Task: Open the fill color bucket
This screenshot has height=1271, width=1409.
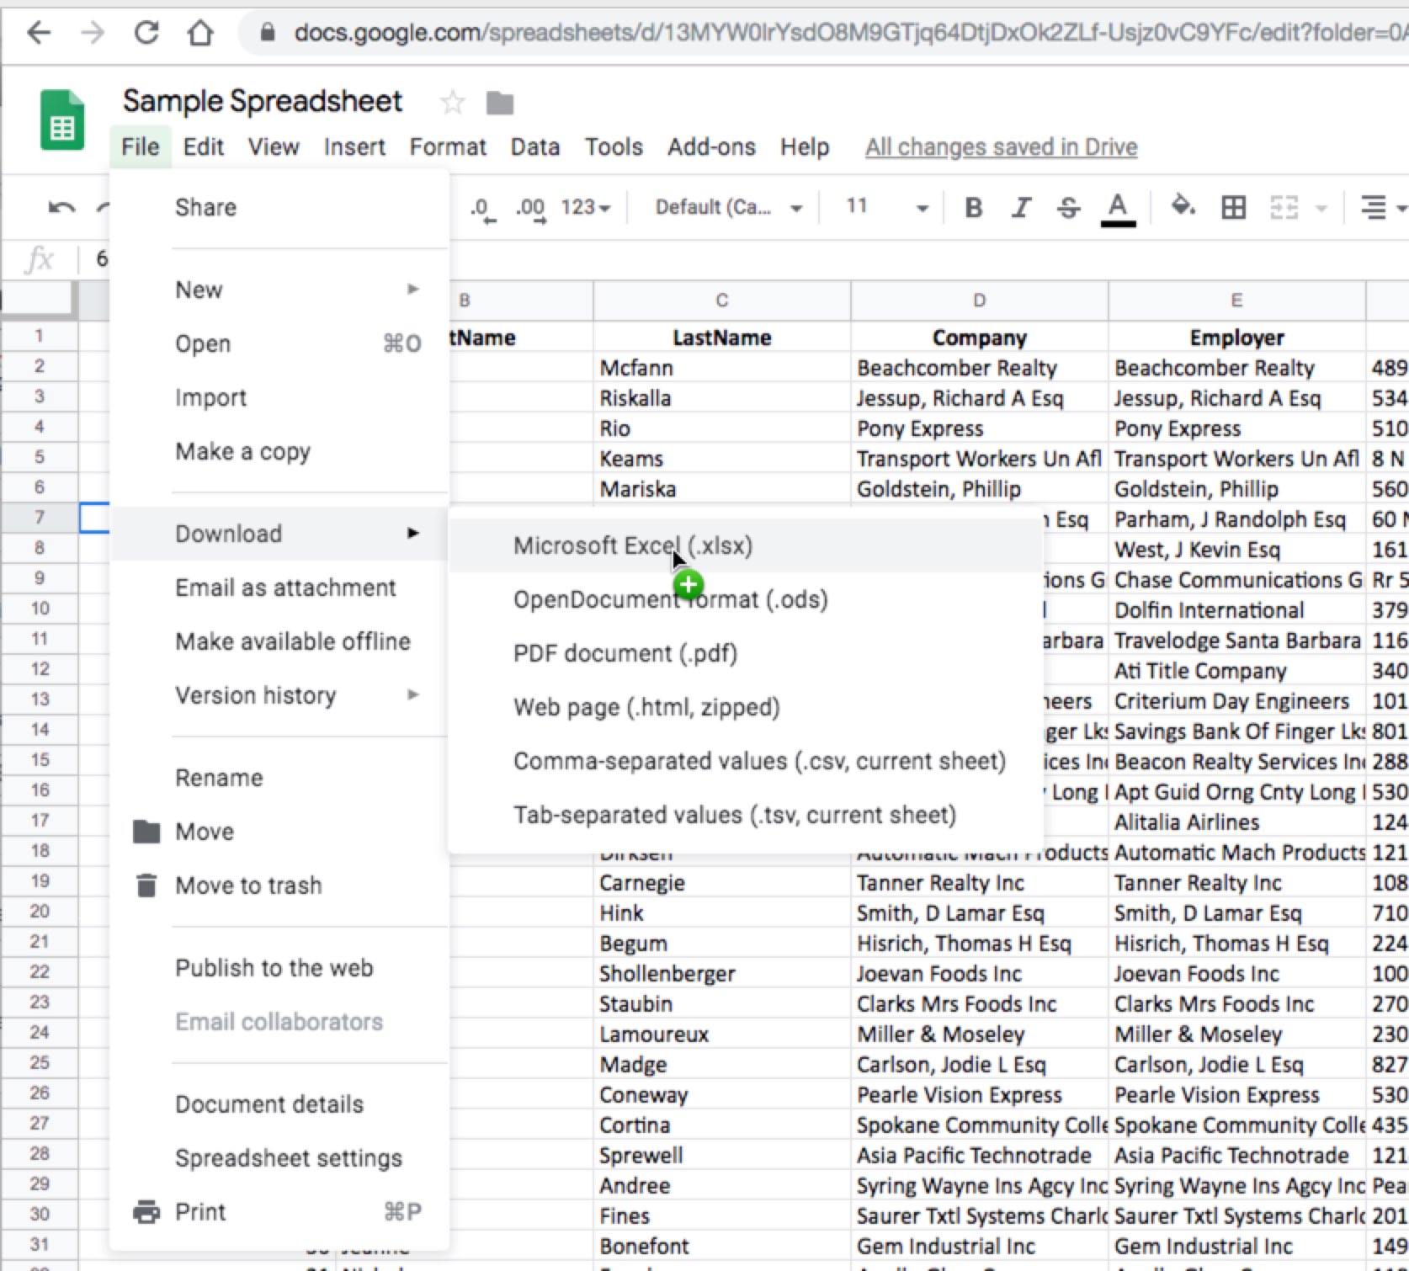Action: click(1183, 206)
